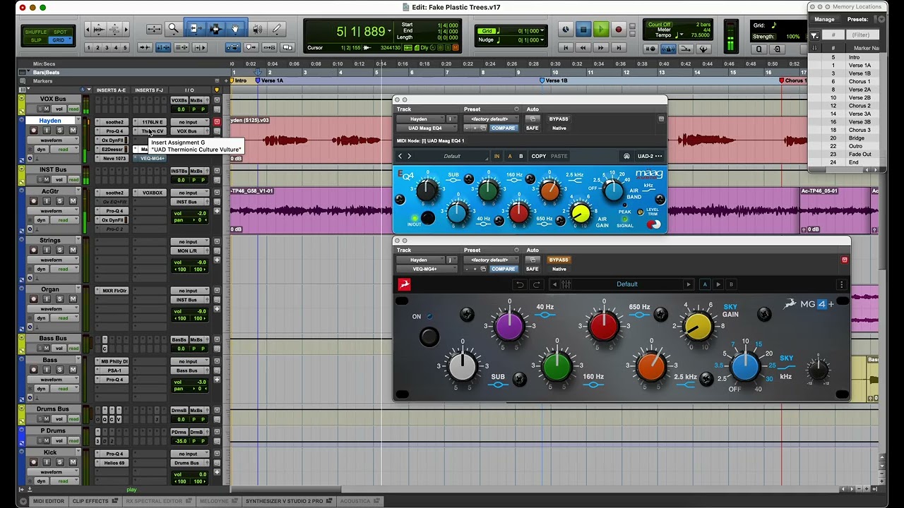This screenshot has height=508, width=904.
Task: Click the copy A to B arrow in VEQ-MG4+
Action: point(718,284)
